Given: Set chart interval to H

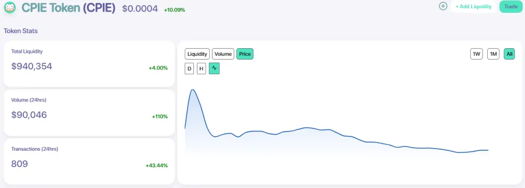Looking at the screenshot, I should pyautogui.click(x=201, y=68).
